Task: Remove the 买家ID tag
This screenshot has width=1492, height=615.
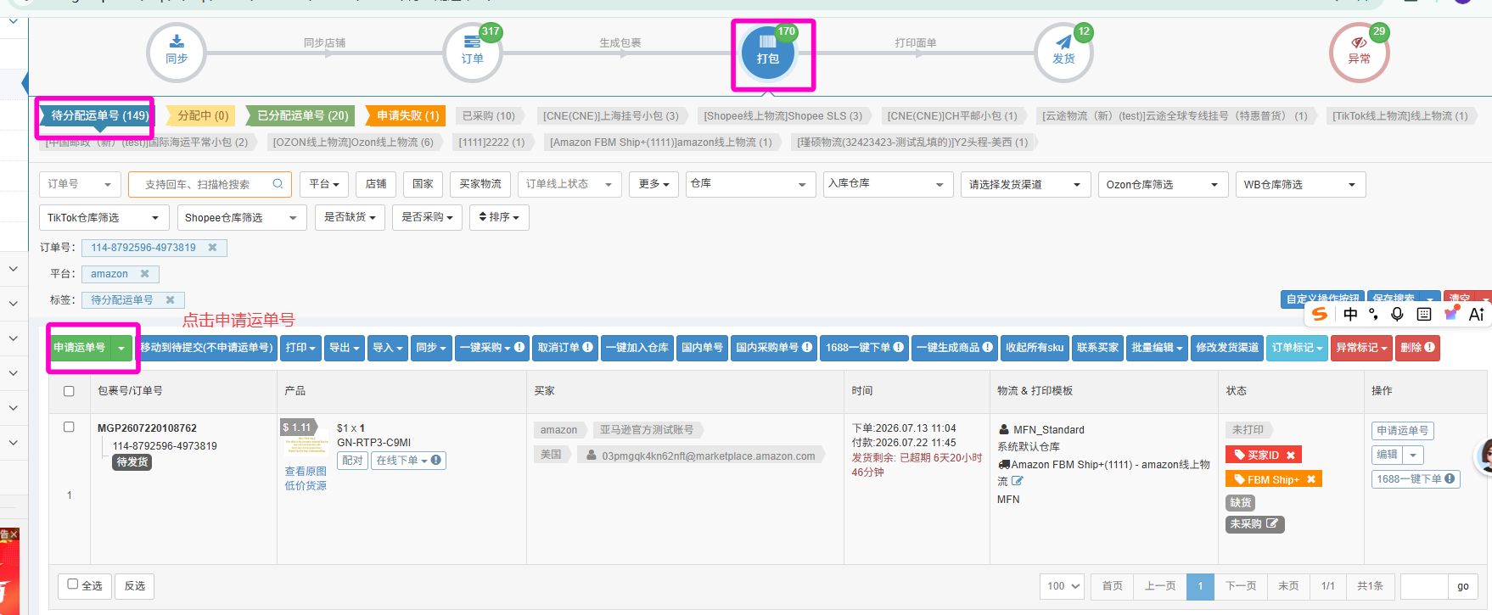Action: [x=1291, y=456]
